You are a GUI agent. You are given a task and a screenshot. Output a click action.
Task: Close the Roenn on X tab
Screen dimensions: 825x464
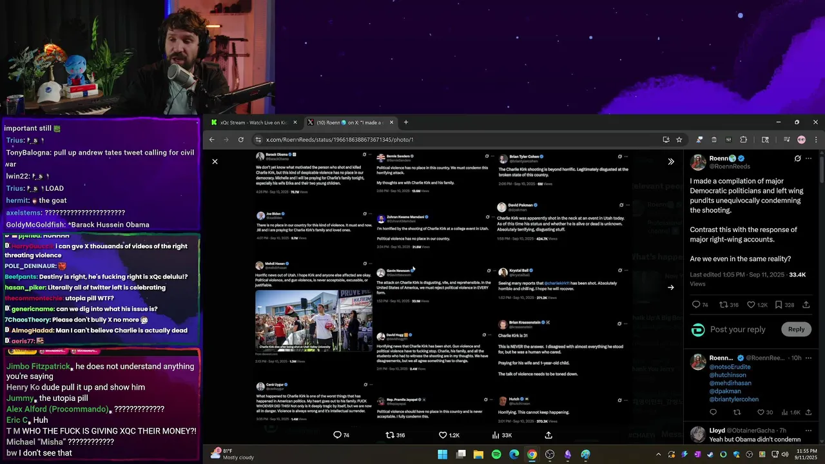(x=391, y=122)
